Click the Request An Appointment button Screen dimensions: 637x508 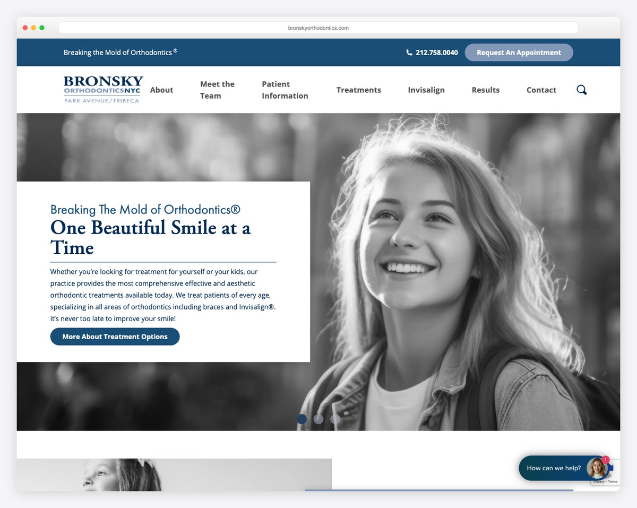pyautogui.click(x=519, y=52)
